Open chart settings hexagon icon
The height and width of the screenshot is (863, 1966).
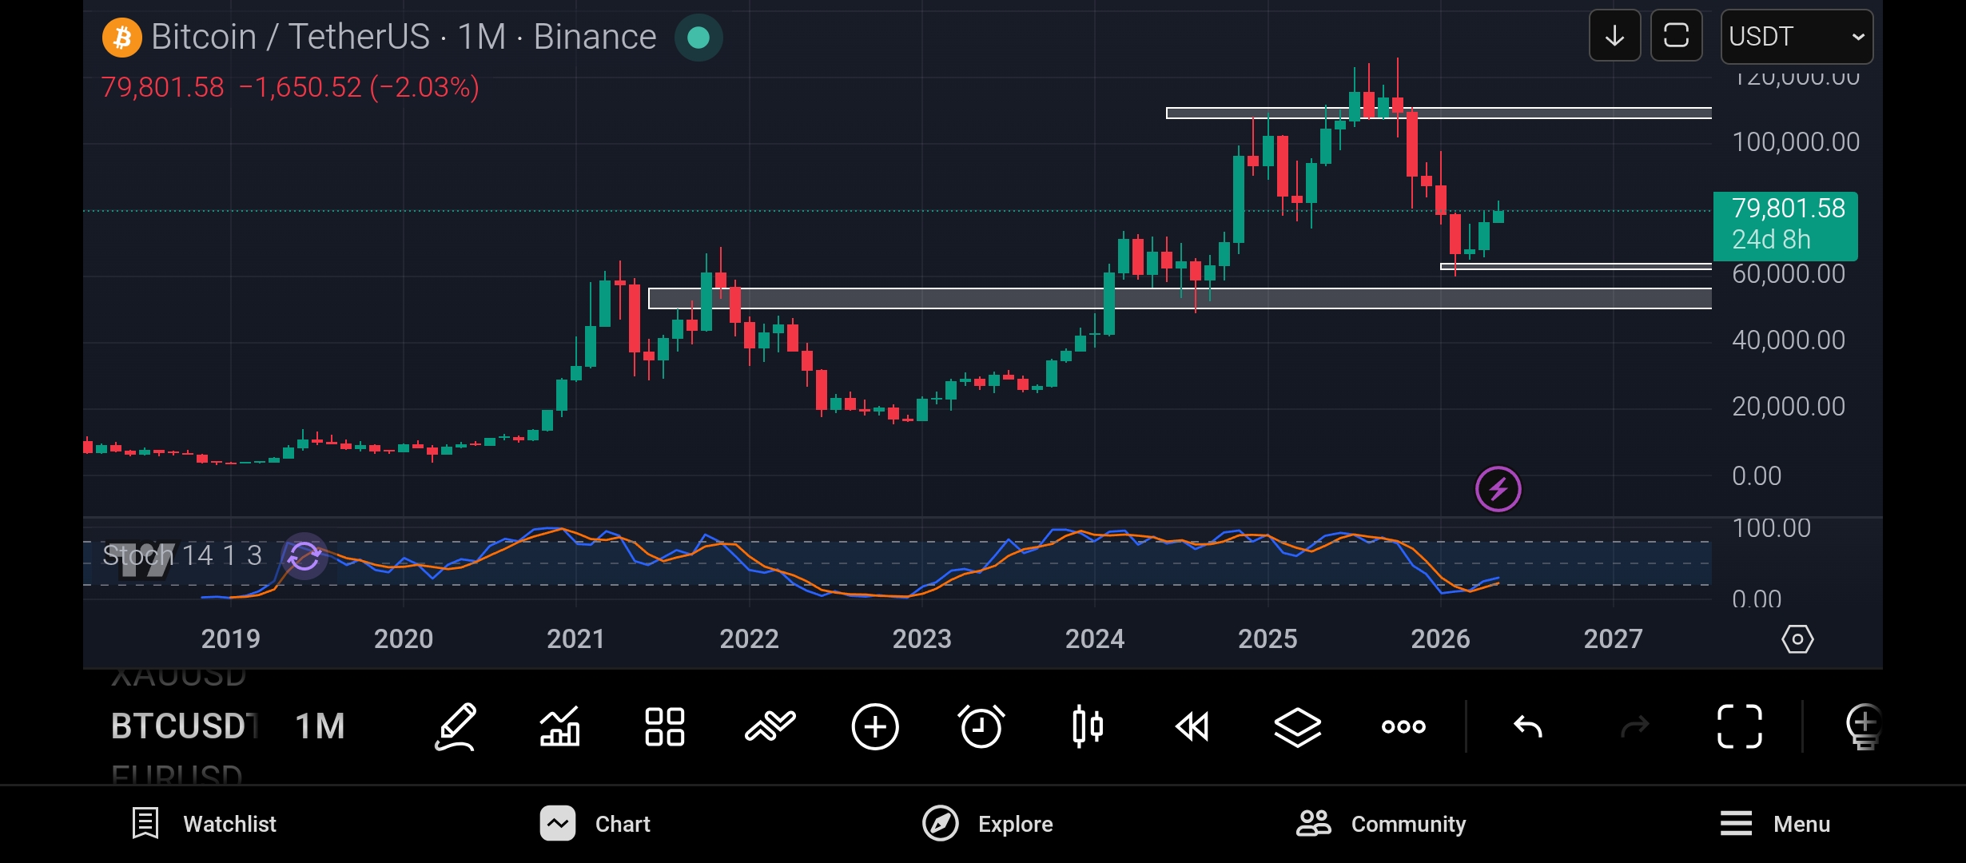pos(1797,639)
